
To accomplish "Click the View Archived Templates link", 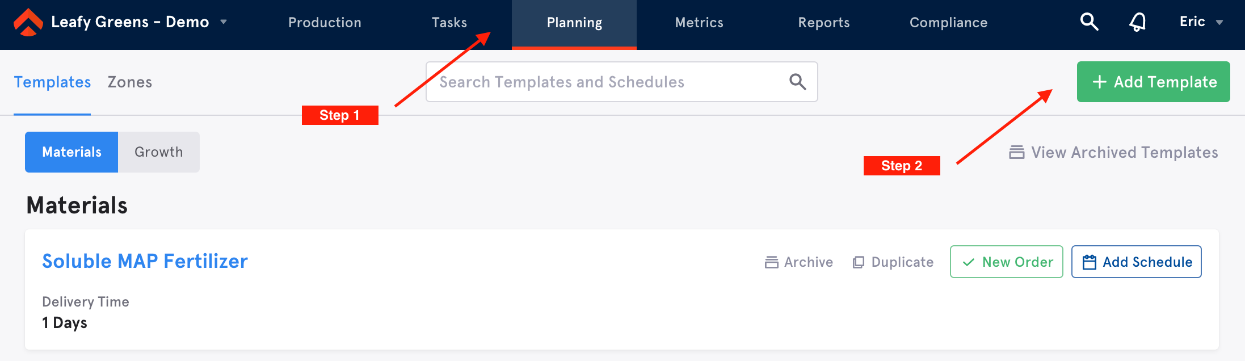I will click(1113, 152).
